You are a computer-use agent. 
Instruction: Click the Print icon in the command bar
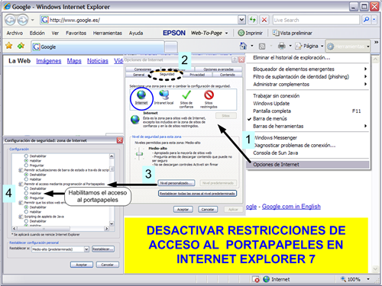click(282, 46)
